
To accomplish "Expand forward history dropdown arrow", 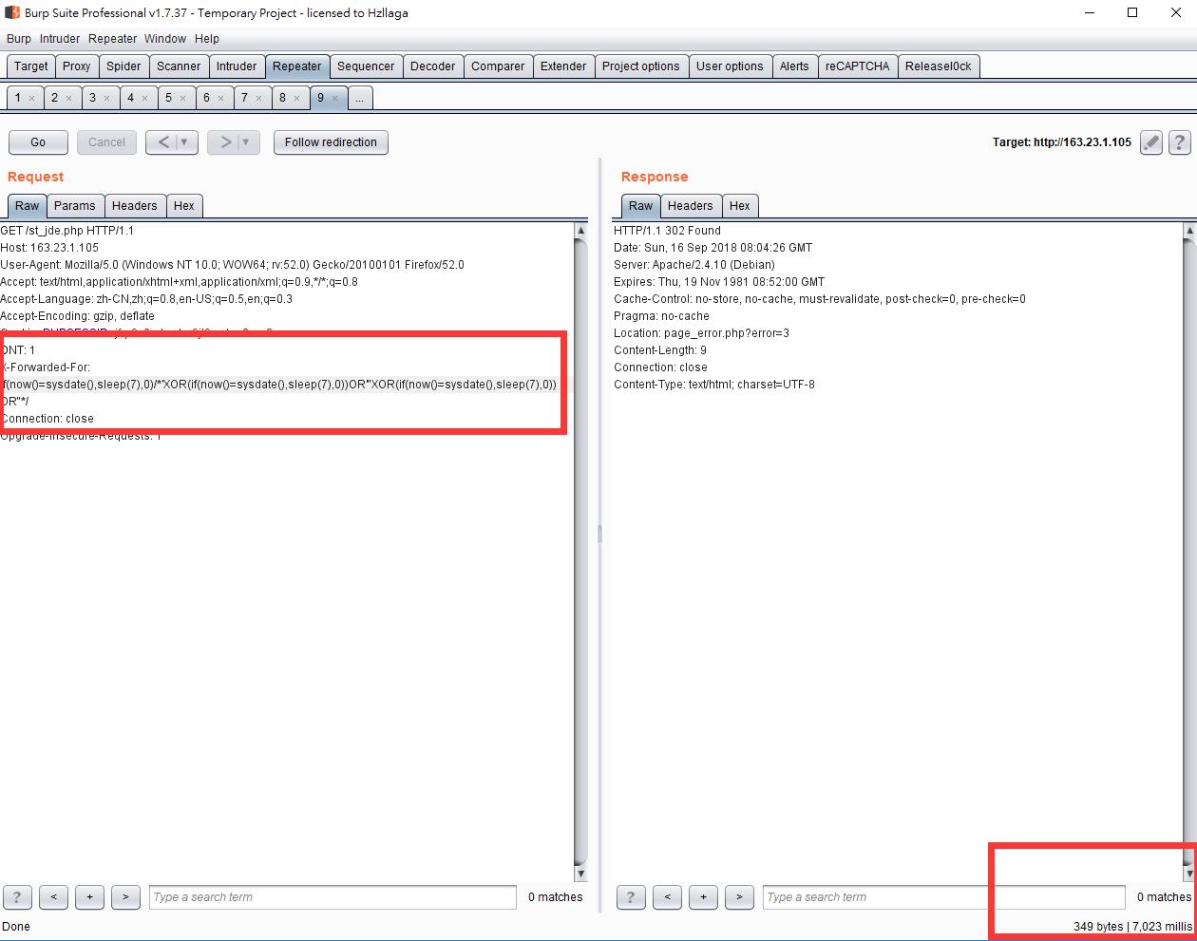I will [x=247, y=142].
